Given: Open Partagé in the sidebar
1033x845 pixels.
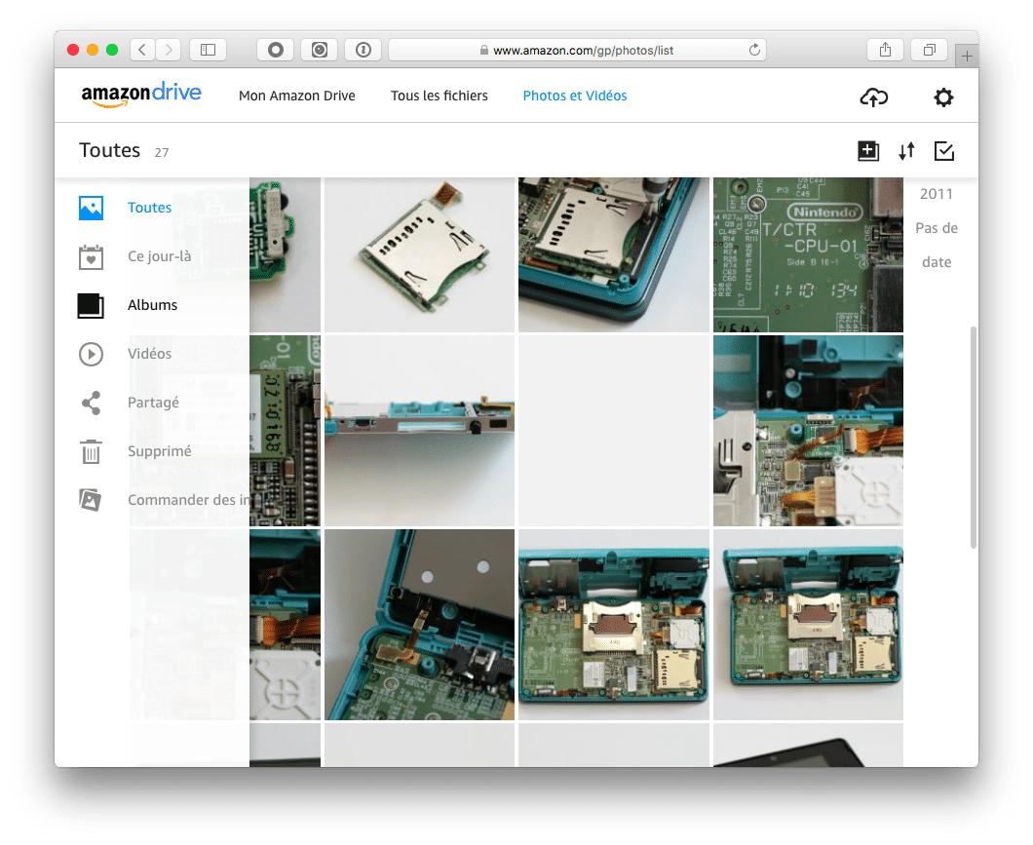Looking at the screenshot, I should point(153,403).
